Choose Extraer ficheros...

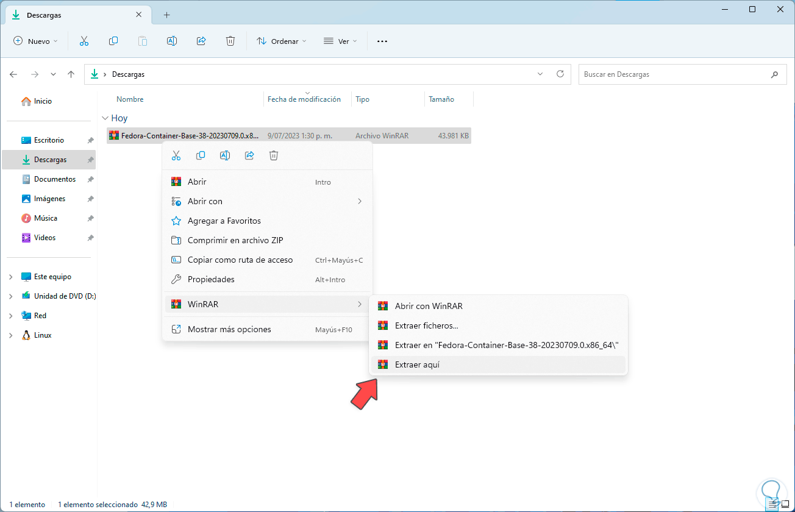pos(499,325)
